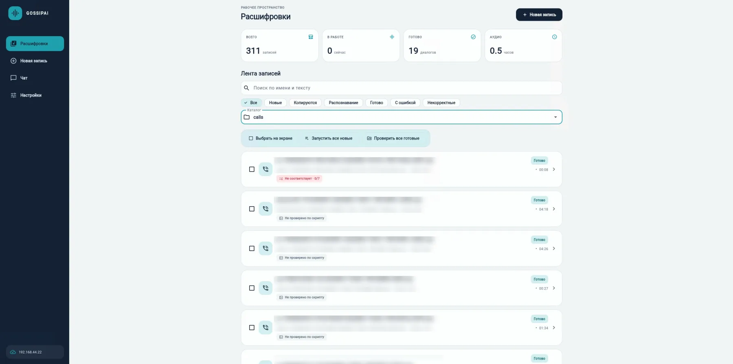
Task: Click the dark Новая запись button at top right
Action: click(539, 15)
